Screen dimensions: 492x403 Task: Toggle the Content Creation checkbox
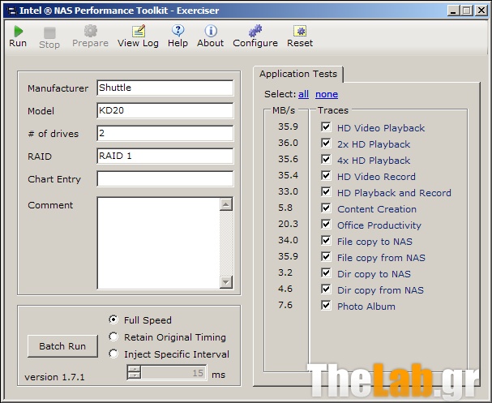326,208
